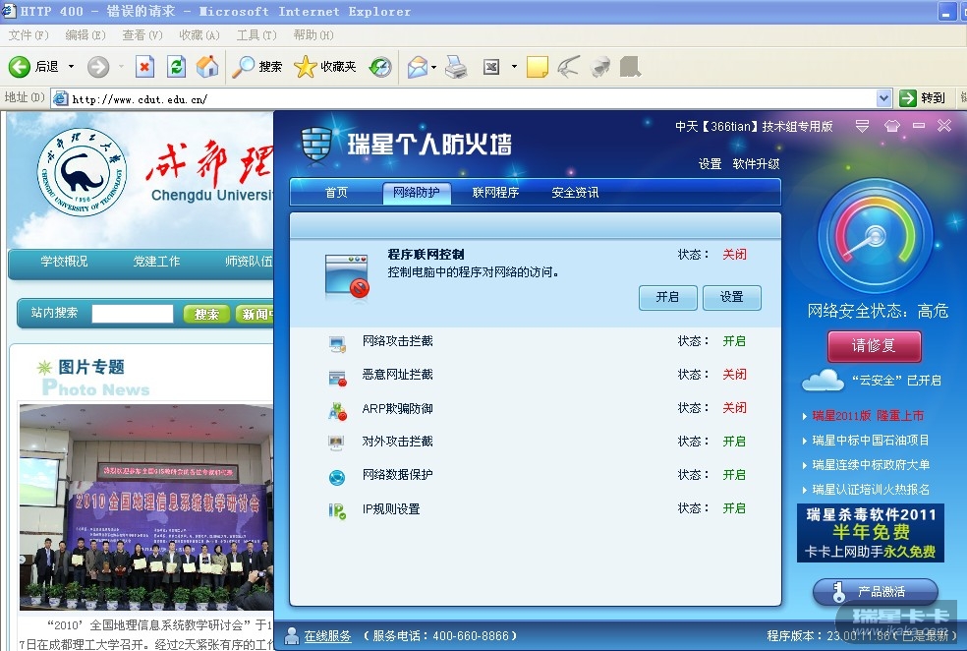This screenshot has width=967, height=651.
Task: Open the 文件(F) menu
Action: tap(28, 35)
